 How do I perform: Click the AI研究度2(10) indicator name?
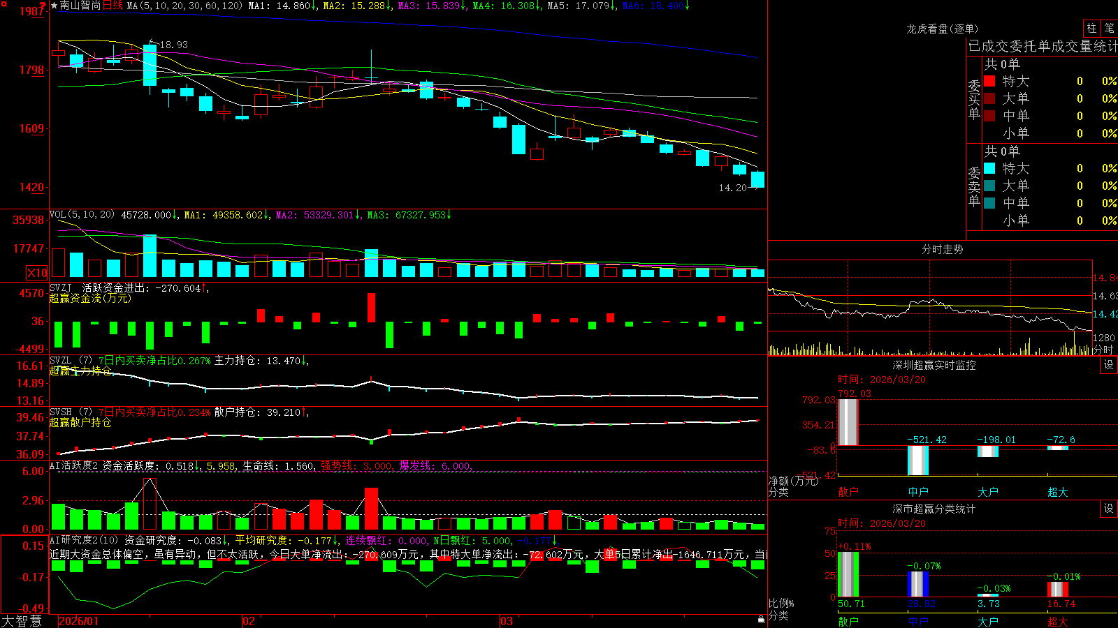pyautogui.click(x=84, y=540)
